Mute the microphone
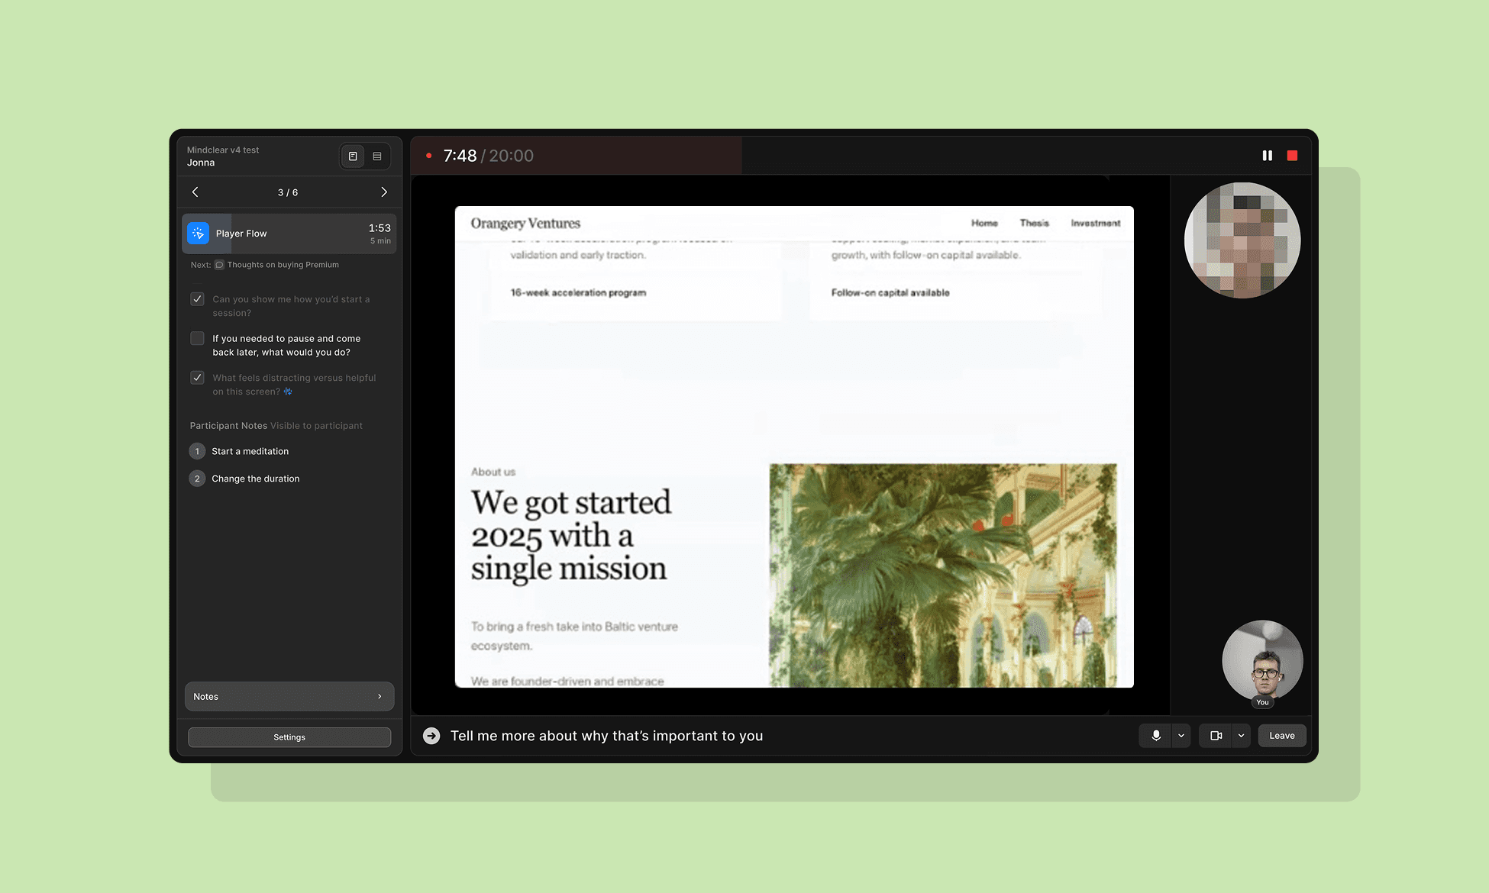The height and width of the screenshot is (893, 1489). point(1156,736)
